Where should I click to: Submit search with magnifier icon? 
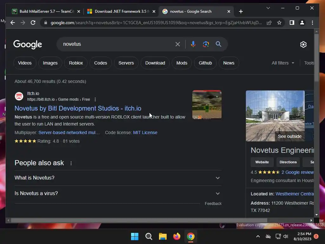[218, 44]
